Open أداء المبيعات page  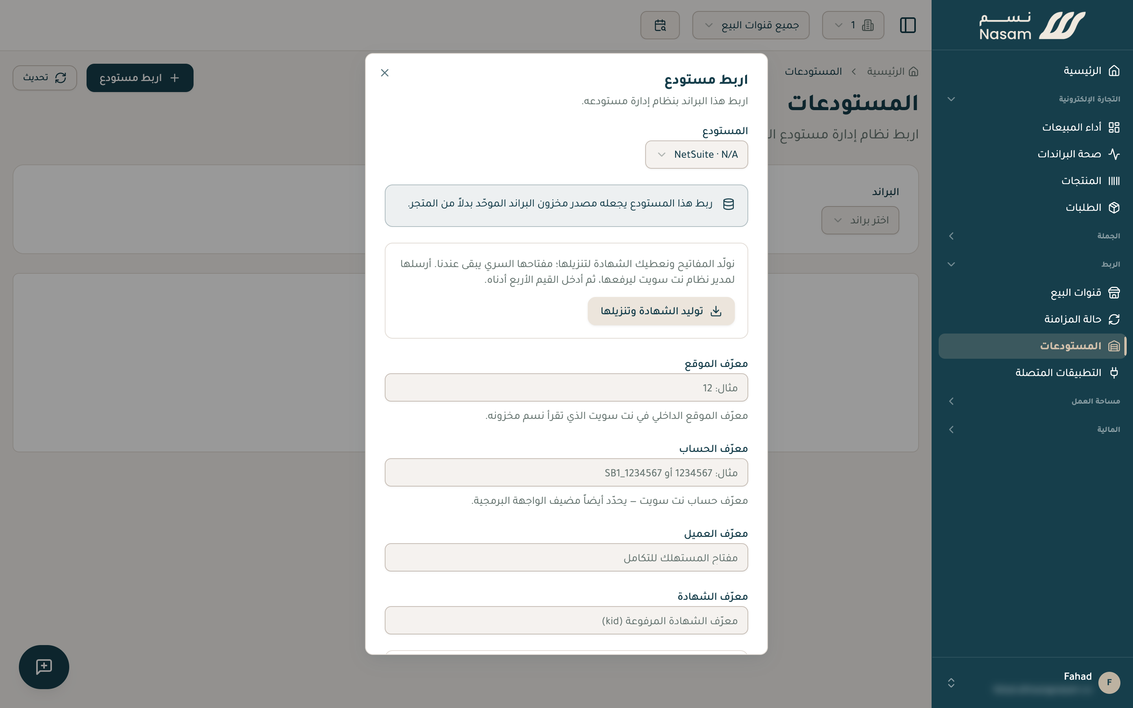1032,127
